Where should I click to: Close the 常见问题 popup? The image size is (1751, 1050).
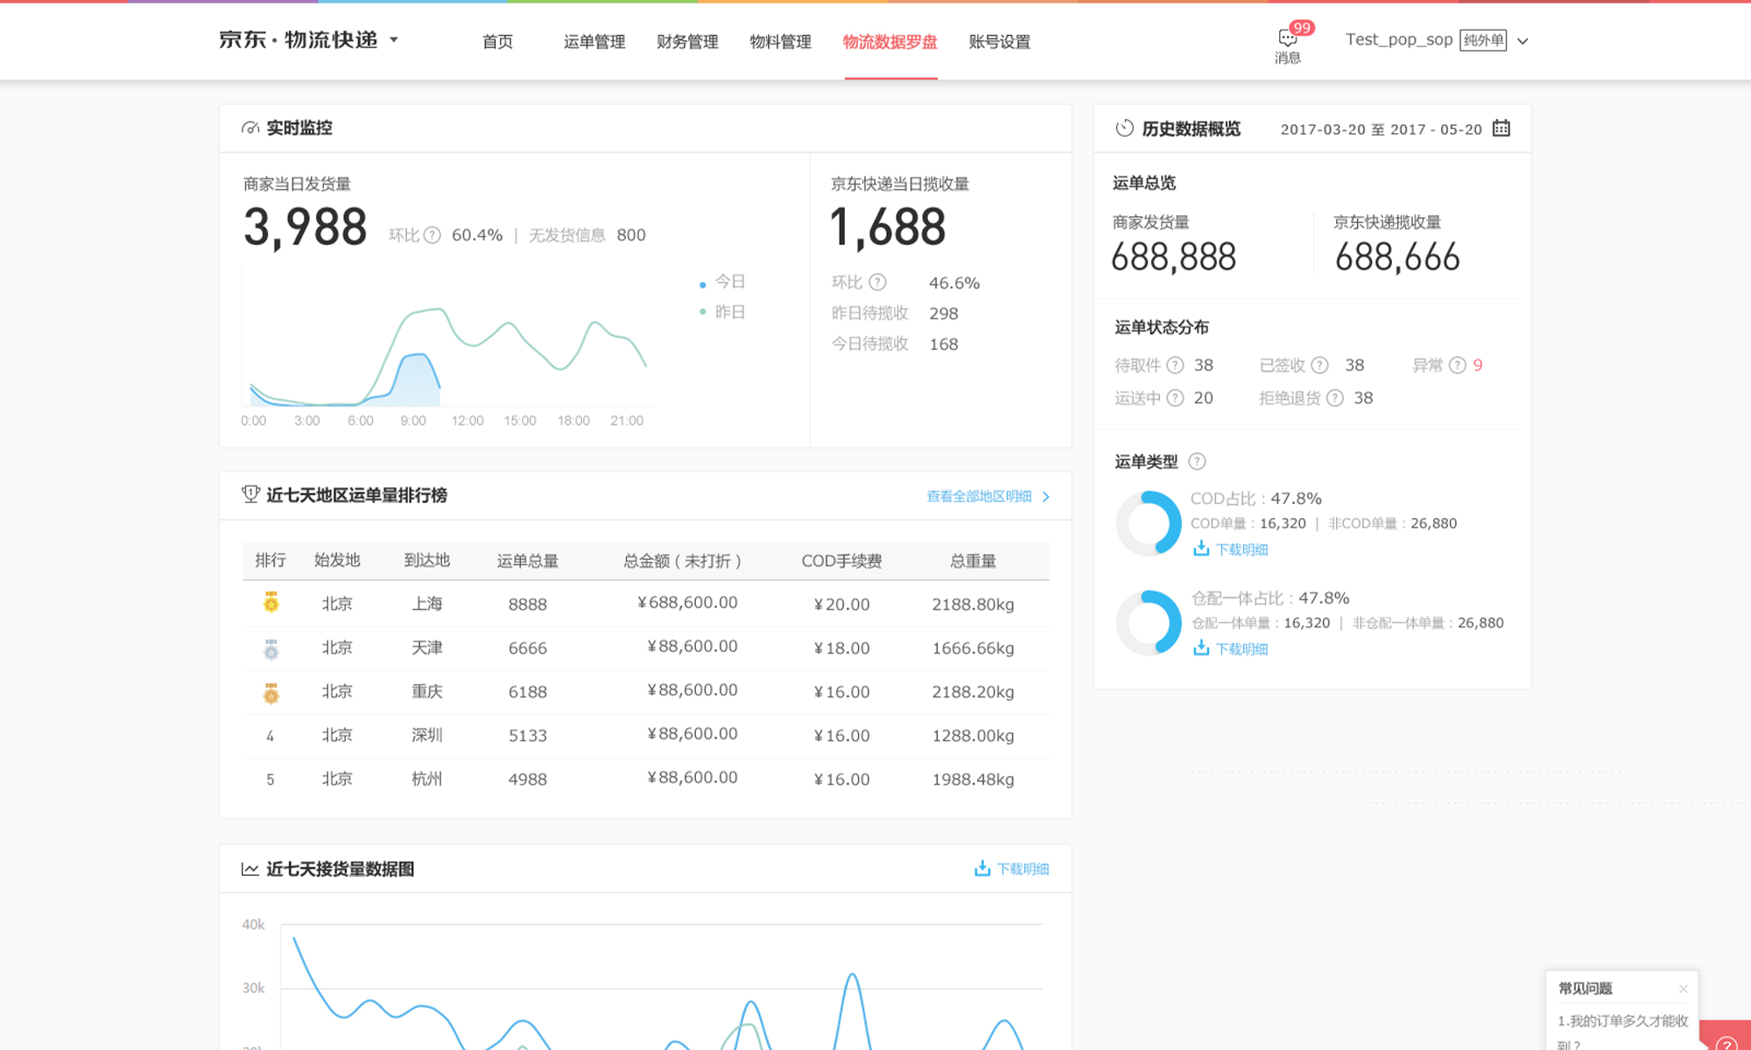point(1683,989)
